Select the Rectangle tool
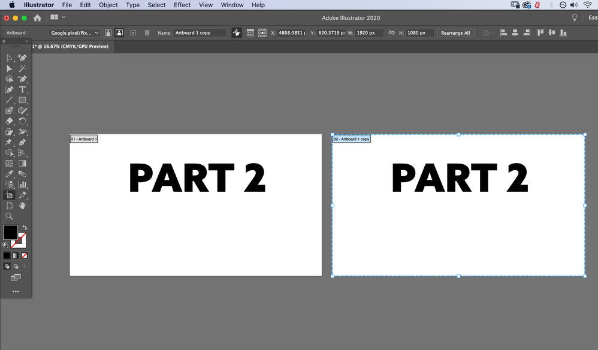The height and width of the screenshot is (350, 598). [x=23, y=101]
